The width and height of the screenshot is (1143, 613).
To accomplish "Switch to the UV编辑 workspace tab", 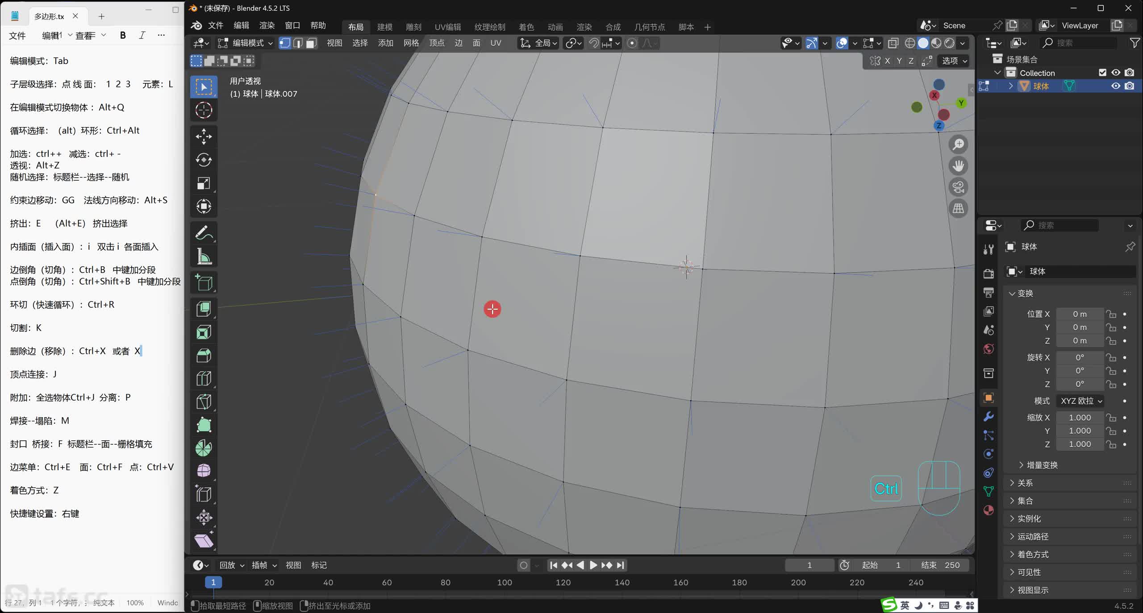I will [447, 27].
